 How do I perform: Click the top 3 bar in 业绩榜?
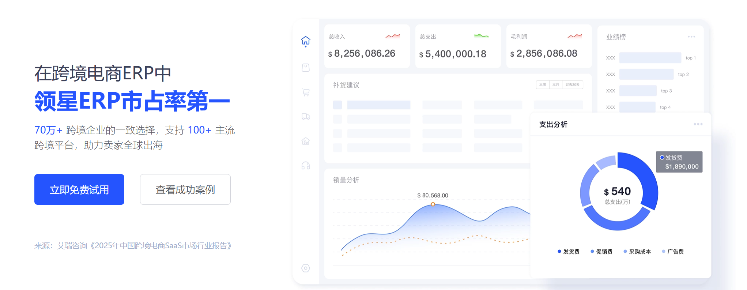pyautogui.click(x=638, y=91)
